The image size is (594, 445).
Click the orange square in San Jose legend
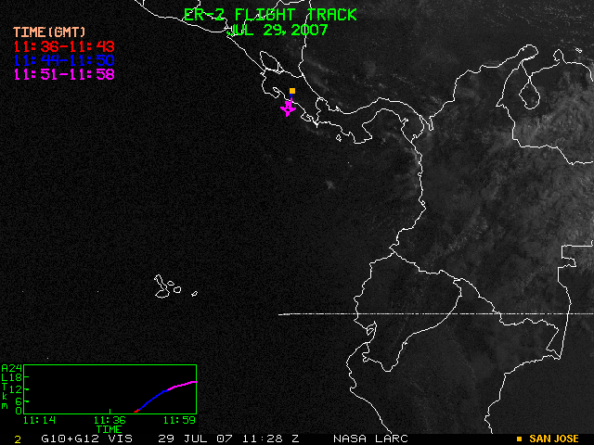[x=520, y=439]
